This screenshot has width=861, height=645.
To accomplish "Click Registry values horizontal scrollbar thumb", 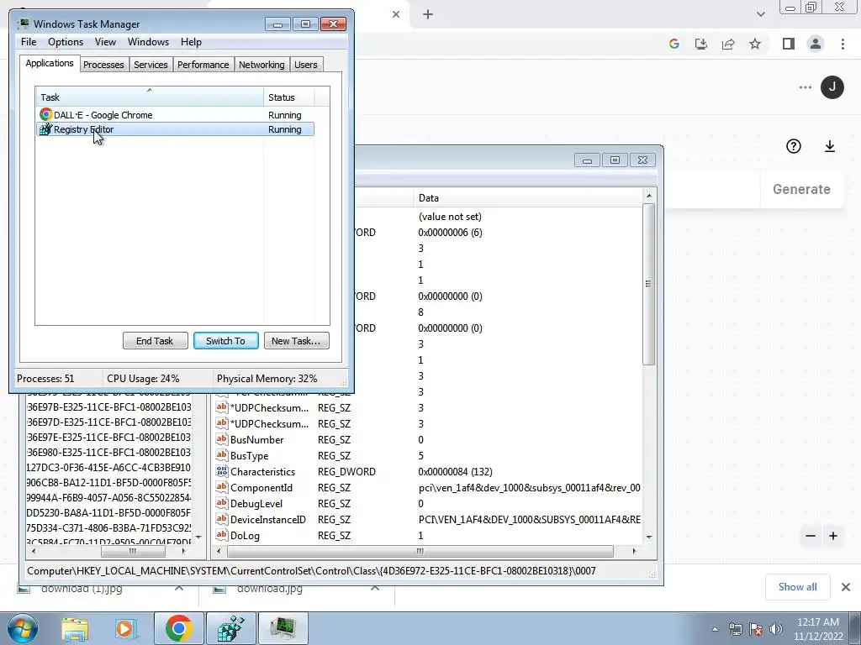I will click(420, 551).
